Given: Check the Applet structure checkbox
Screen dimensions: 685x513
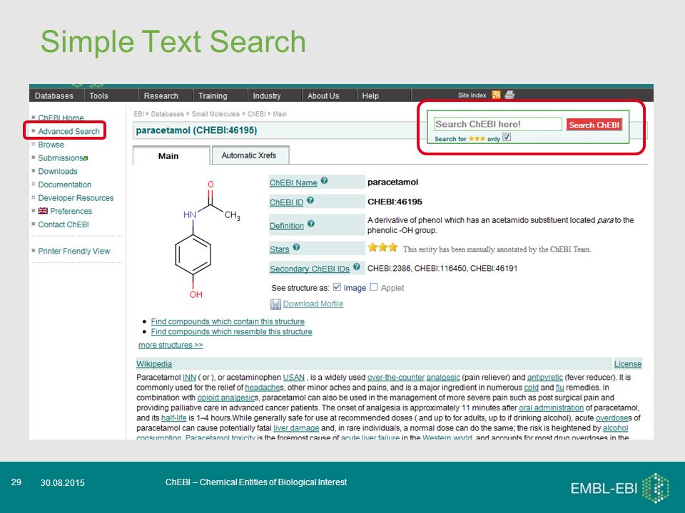Looking at the screenshot, I should pos(373,287).
